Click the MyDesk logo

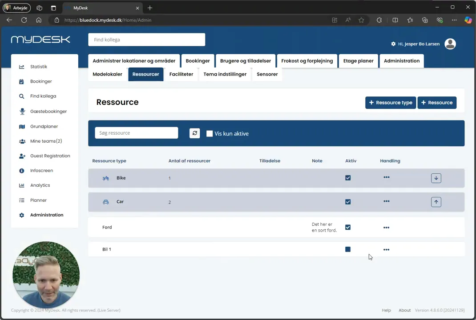coord(40,40)
